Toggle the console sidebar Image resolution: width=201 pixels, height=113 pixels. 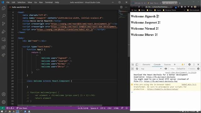[133, 69]
